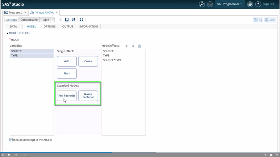
Task: Show the Log panel button
Action: (x=258, y=20)
